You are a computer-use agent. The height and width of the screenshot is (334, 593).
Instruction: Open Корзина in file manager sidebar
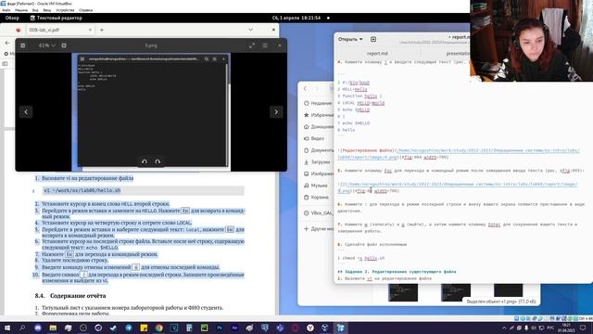coord(316,197)
